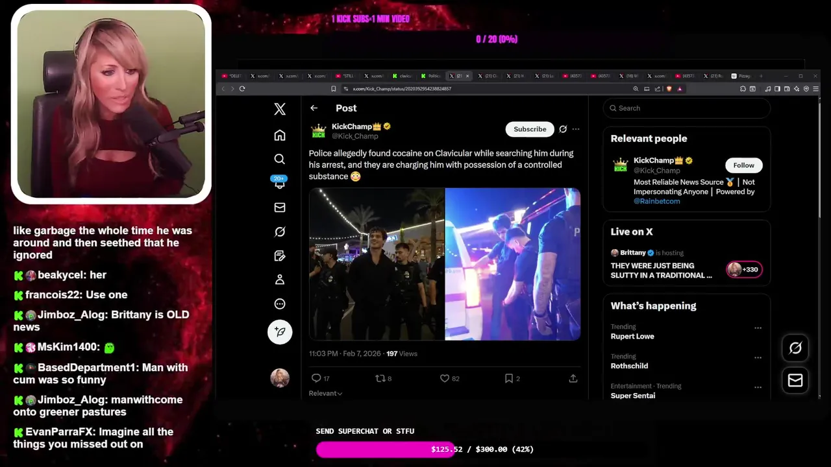The height and width of the screenshot is (467, 831).
Task: Click browser back arrow
Action: [223, 89]
